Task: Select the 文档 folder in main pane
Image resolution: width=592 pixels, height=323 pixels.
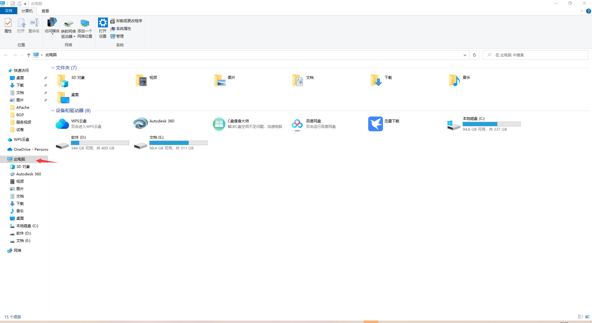Action: click(303, 81)
